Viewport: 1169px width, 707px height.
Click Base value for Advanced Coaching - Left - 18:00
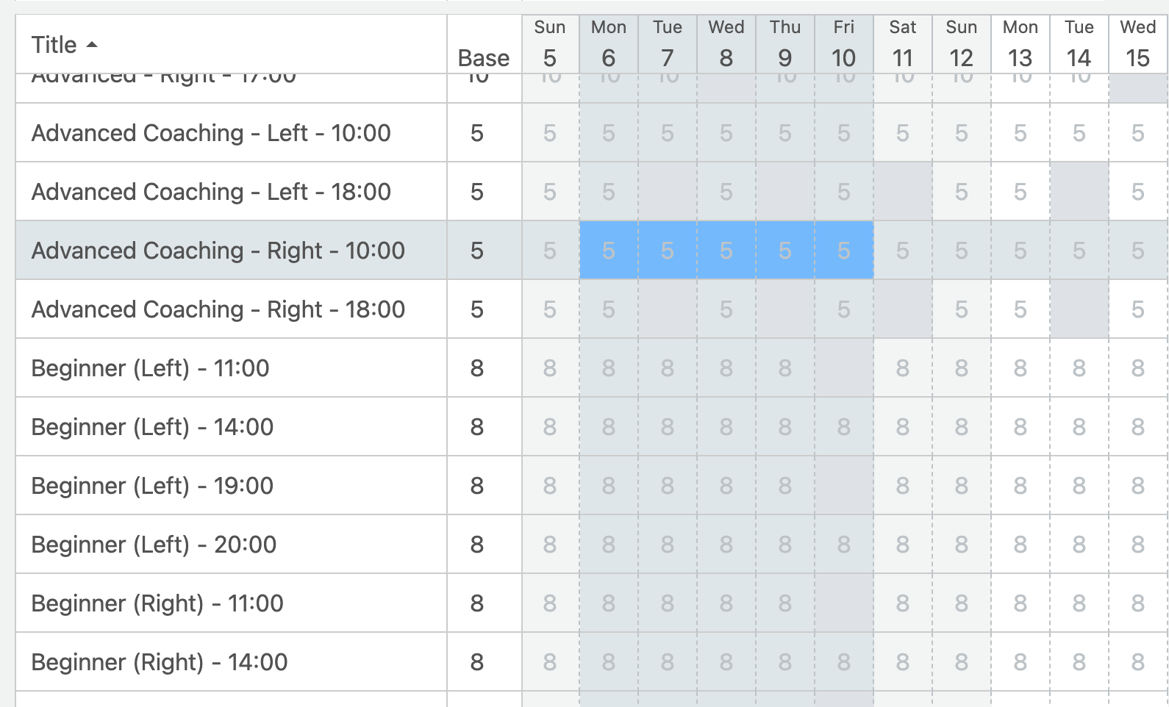477,192
